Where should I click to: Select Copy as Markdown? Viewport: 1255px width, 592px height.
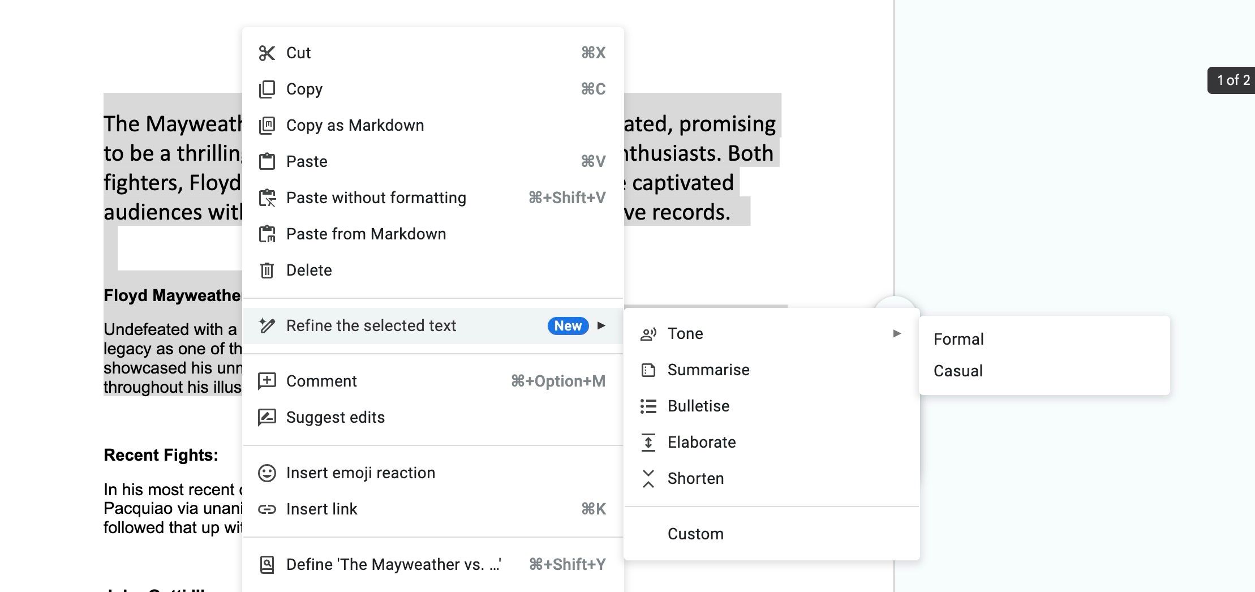click(x=433, y=126)
